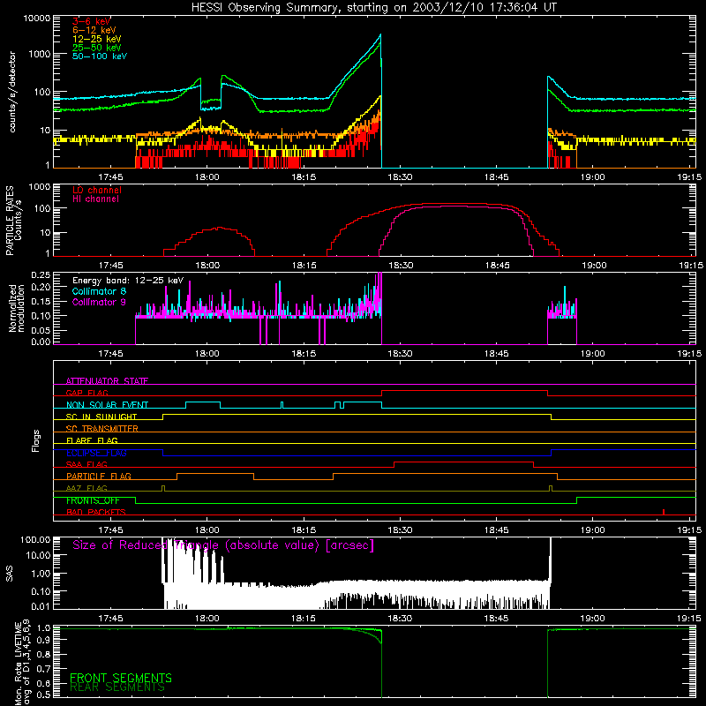Click the NON_SOLAR_EVENT flag label
This screenshot has width=706, height=706.
107,405
